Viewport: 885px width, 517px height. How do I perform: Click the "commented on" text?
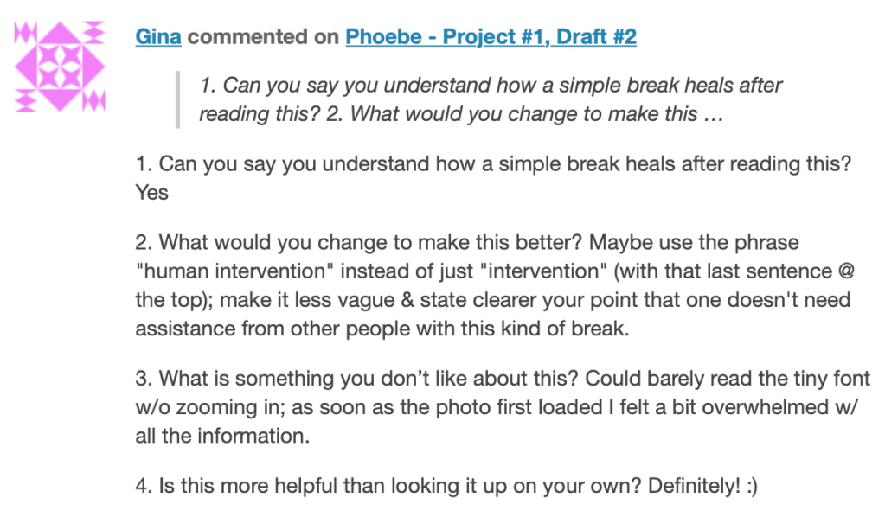tap(264, 37)
